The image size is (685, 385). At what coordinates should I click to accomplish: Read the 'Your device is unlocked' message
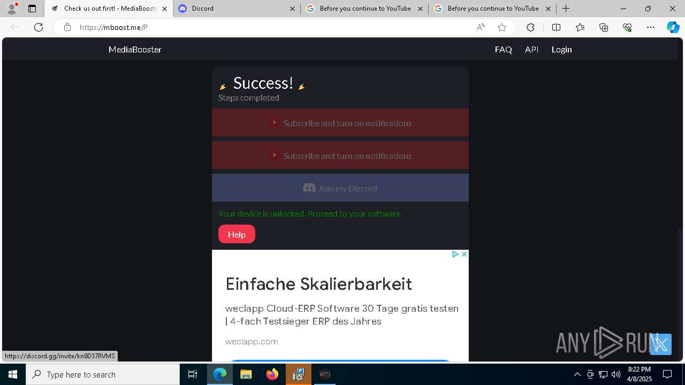tap(310, 213)
